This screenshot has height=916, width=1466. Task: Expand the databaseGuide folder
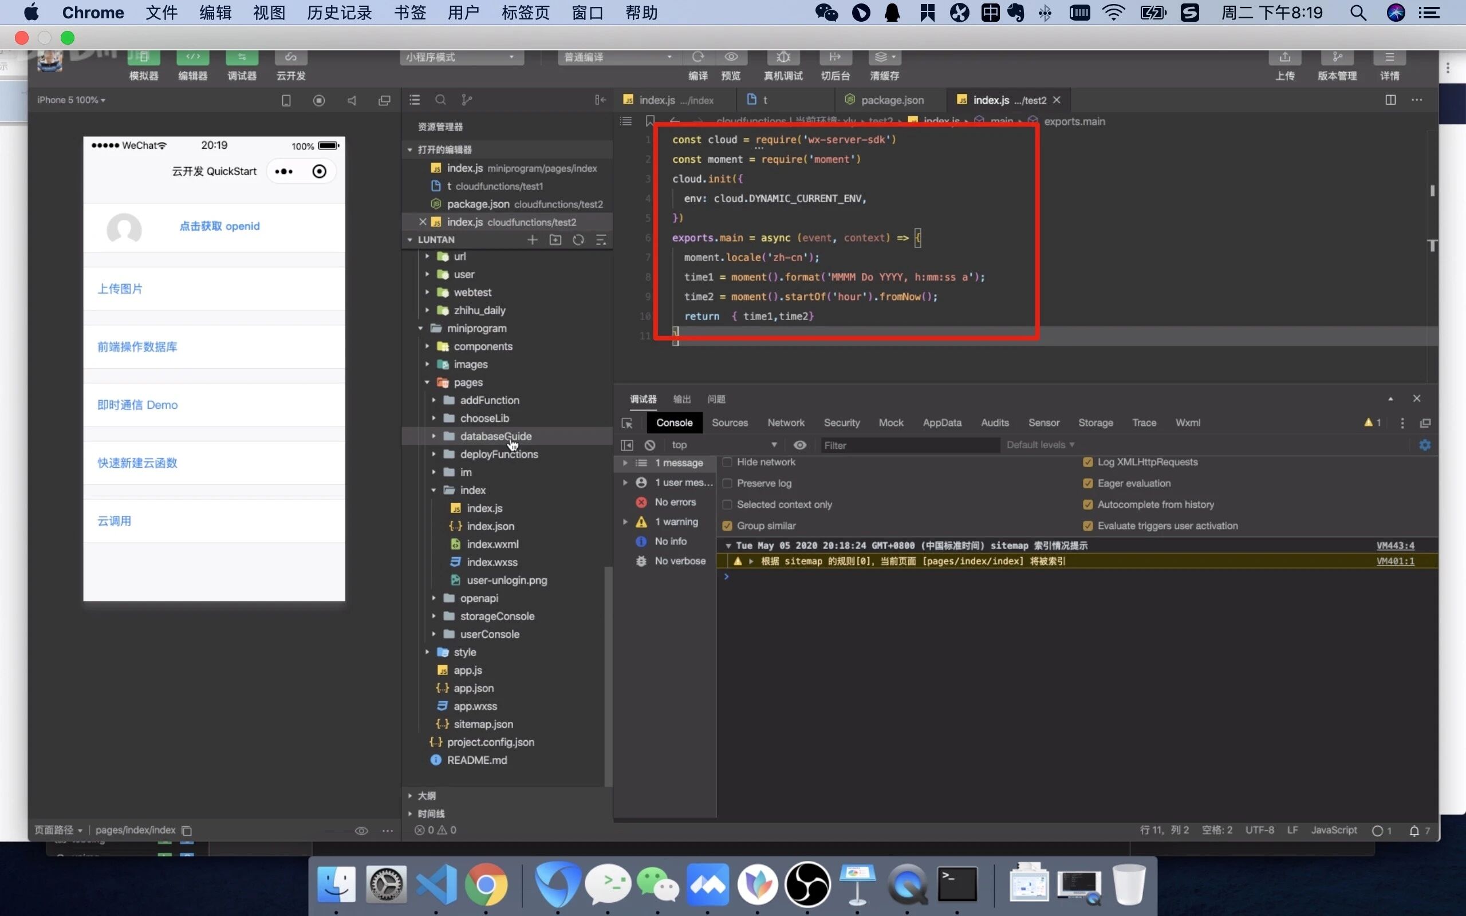tap(495, 436)
